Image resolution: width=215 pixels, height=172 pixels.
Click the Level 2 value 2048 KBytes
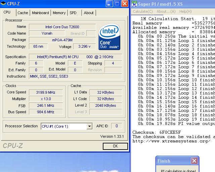point(105,105)
